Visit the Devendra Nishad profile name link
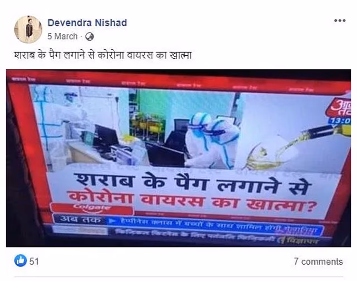357x281 pixels. point(87,23)
